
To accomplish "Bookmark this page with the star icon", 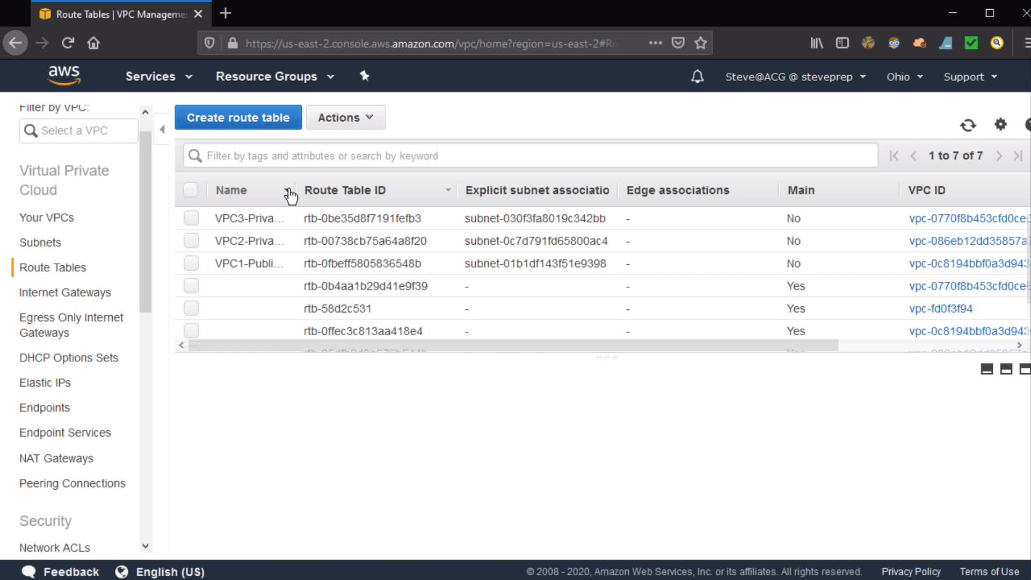I will [700, 43].
